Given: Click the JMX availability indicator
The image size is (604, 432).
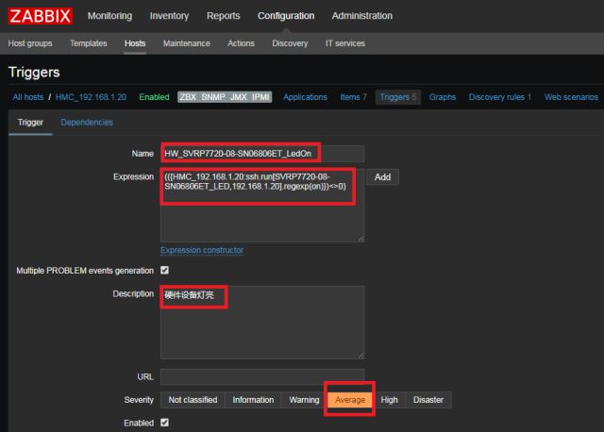Looking at the screenshot, I should [x=239, y=97].
